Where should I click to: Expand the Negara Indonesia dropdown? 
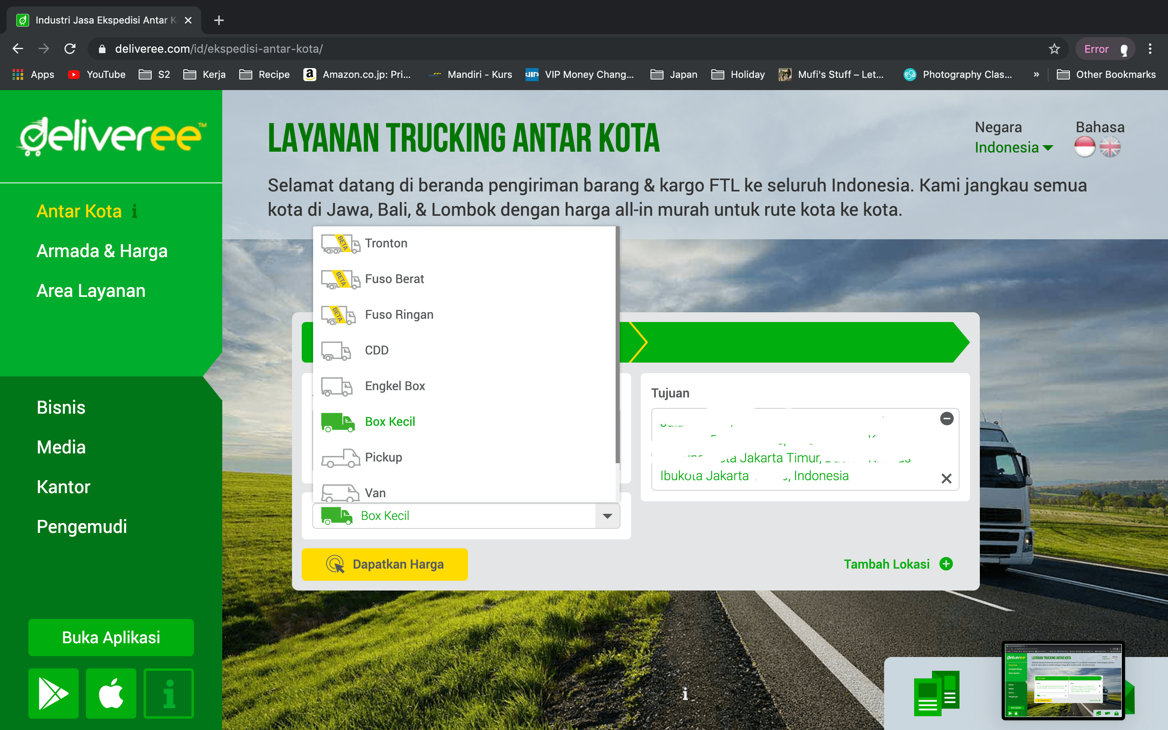click(1013, 147)
